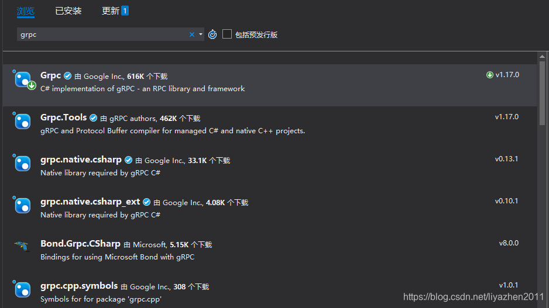Click the scrollbar up arrow
The image size is (549, 308).
[x=542, y=56]
